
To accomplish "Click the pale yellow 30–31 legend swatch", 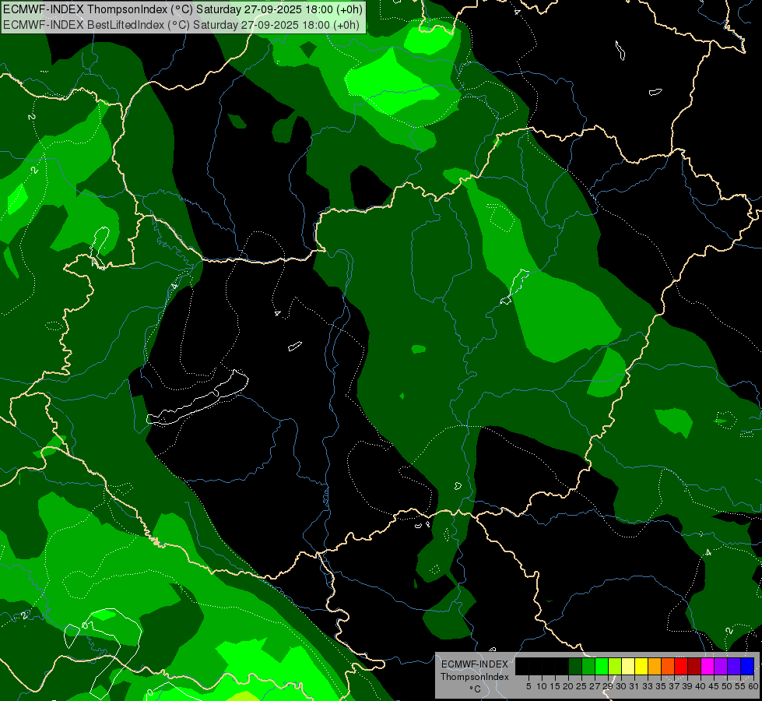I will 628,666.
